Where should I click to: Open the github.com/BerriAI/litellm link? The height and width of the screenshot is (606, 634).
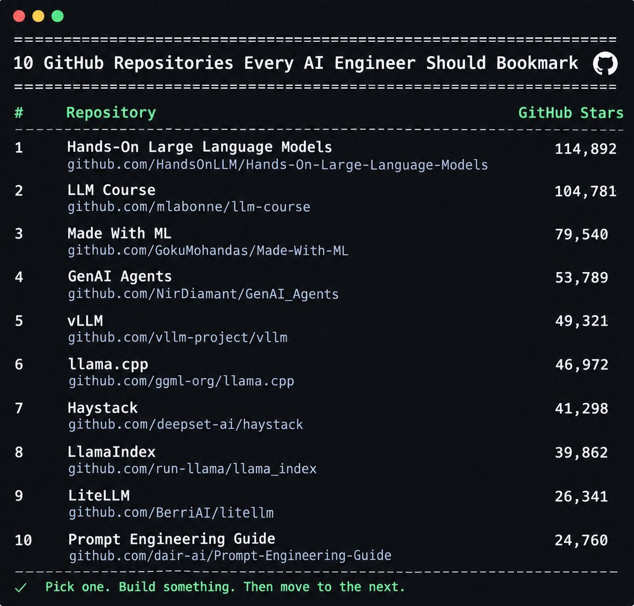pos(171,513)
